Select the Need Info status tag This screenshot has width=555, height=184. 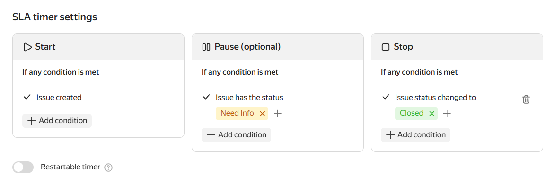[x=237, y=113]
